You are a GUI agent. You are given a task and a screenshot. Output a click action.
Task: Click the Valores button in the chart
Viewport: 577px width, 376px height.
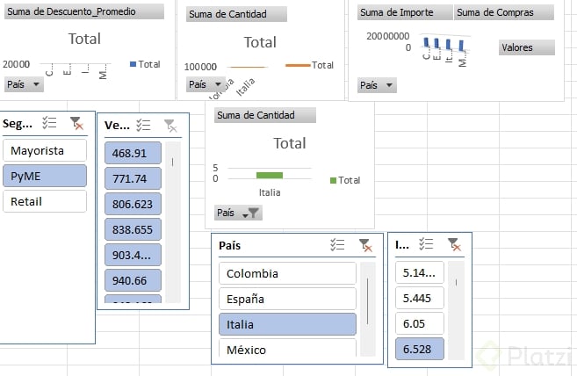coord(526,47)
